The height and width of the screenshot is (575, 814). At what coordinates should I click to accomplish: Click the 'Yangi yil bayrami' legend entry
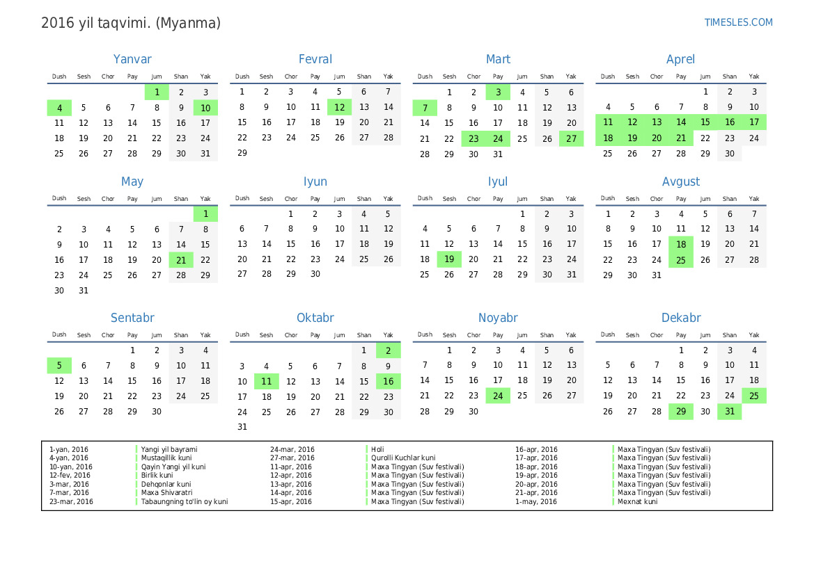pyautogui.click(x=169, y=450)
